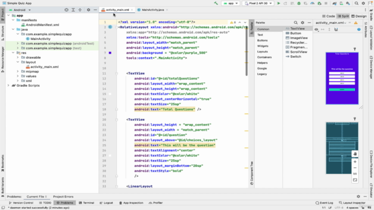Image resolution: width=374 pixels, height=210 pixels.
Task: Zoom in on the design preview
Action: point(355,162)
